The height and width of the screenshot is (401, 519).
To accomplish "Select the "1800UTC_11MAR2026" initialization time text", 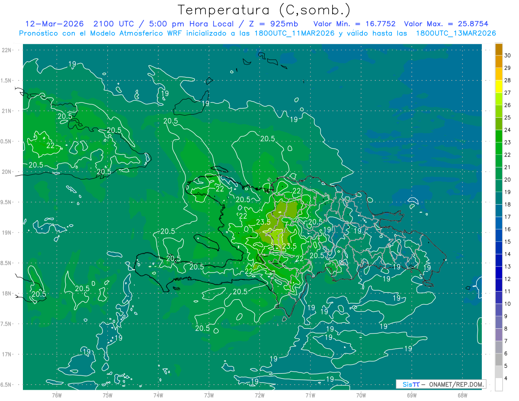I will point(294,33).
